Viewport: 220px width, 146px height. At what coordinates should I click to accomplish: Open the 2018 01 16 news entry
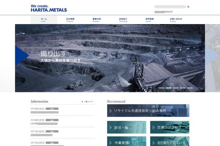[x=45, y=112]
